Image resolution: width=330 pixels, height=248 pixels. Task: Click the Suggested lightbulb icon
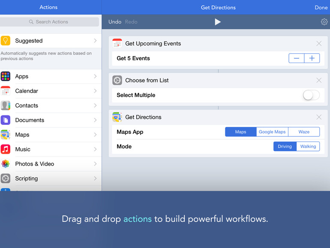coord(6,41)
